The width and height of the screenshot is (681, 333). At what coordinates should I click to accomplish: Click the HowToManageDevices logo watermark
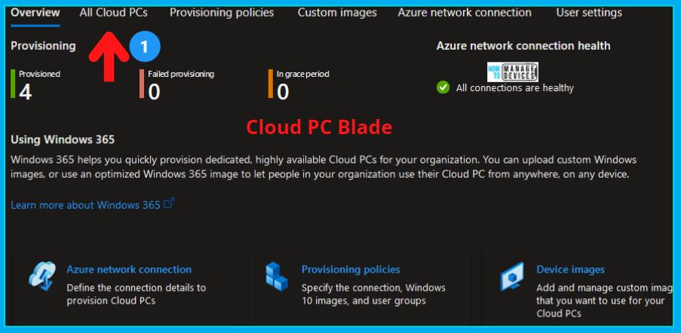coord(513,72)
